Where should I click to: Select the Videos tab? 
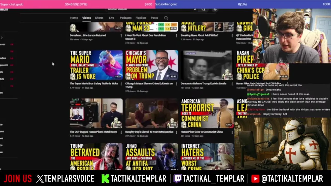[86, 18]
